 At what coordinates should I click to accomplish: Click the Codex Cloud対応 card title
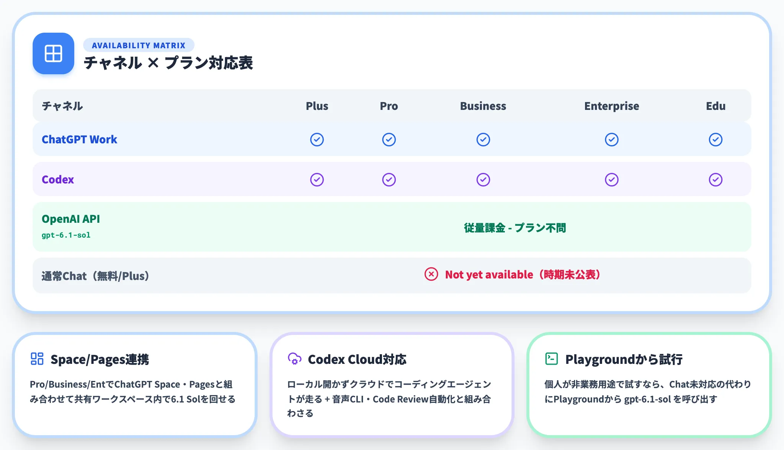(x=357, y=359)
